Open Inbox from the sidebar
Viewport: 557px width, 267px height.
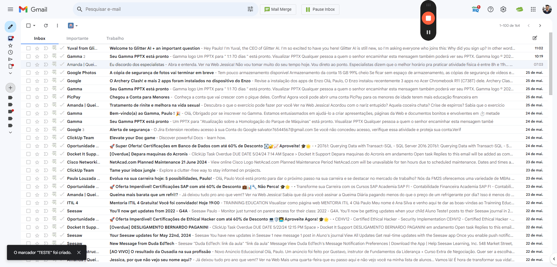coord(10,38)
